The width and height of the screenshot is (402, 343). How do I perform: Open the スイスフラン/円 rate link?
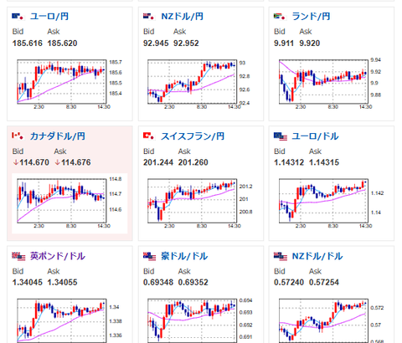click(193, 136)
